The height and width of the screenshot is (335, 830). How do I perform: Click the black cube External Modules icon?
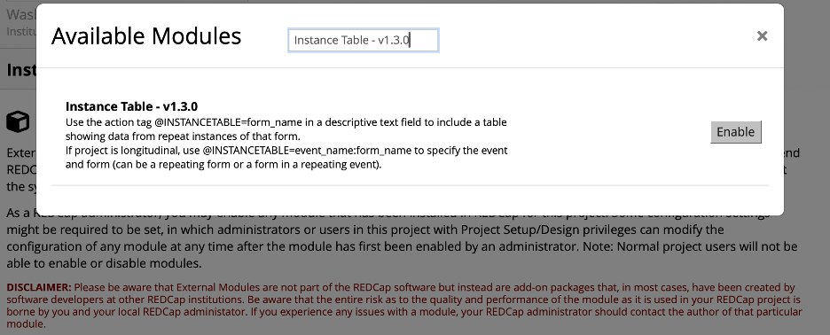(18, 121)
